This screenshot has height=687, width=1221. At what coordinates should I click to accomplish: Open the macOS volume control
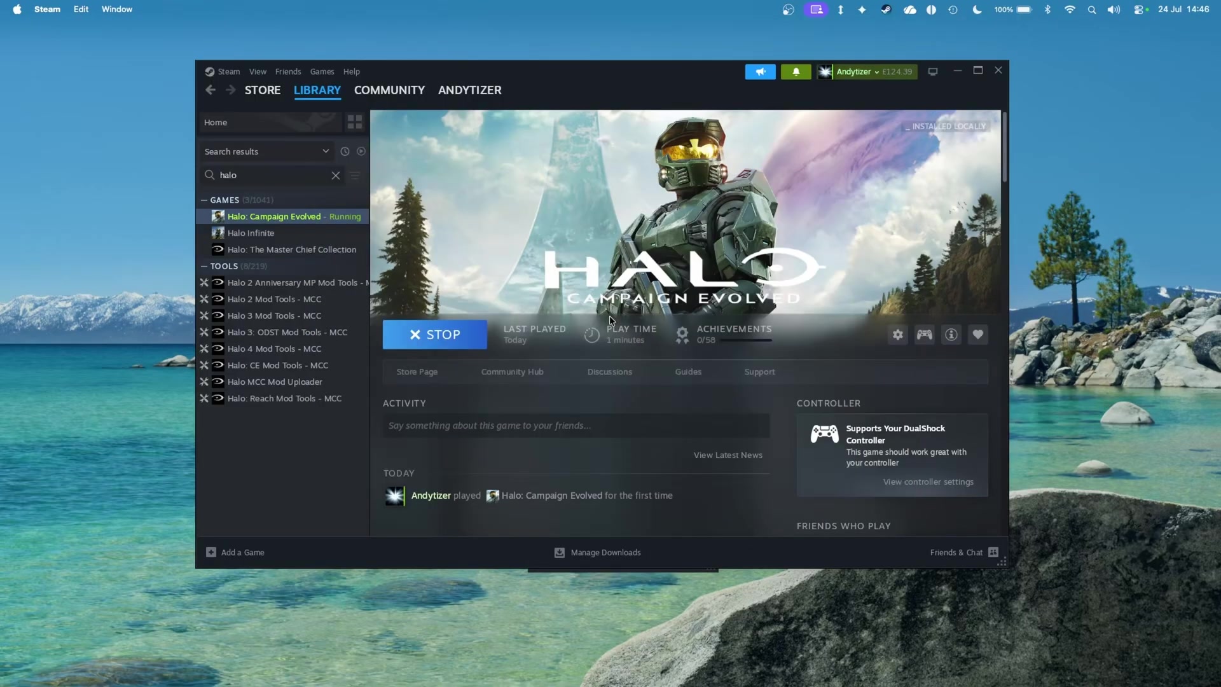(1114, 10)
